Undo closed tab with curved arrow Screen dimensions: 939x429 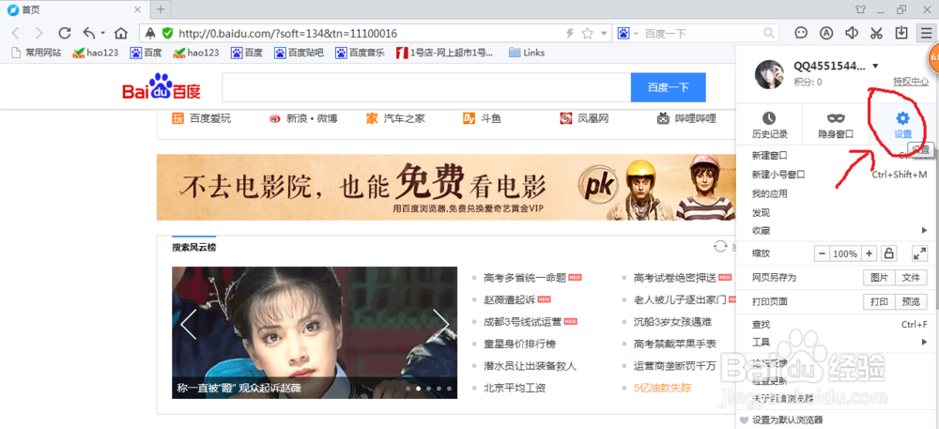[x=89, y=33]
